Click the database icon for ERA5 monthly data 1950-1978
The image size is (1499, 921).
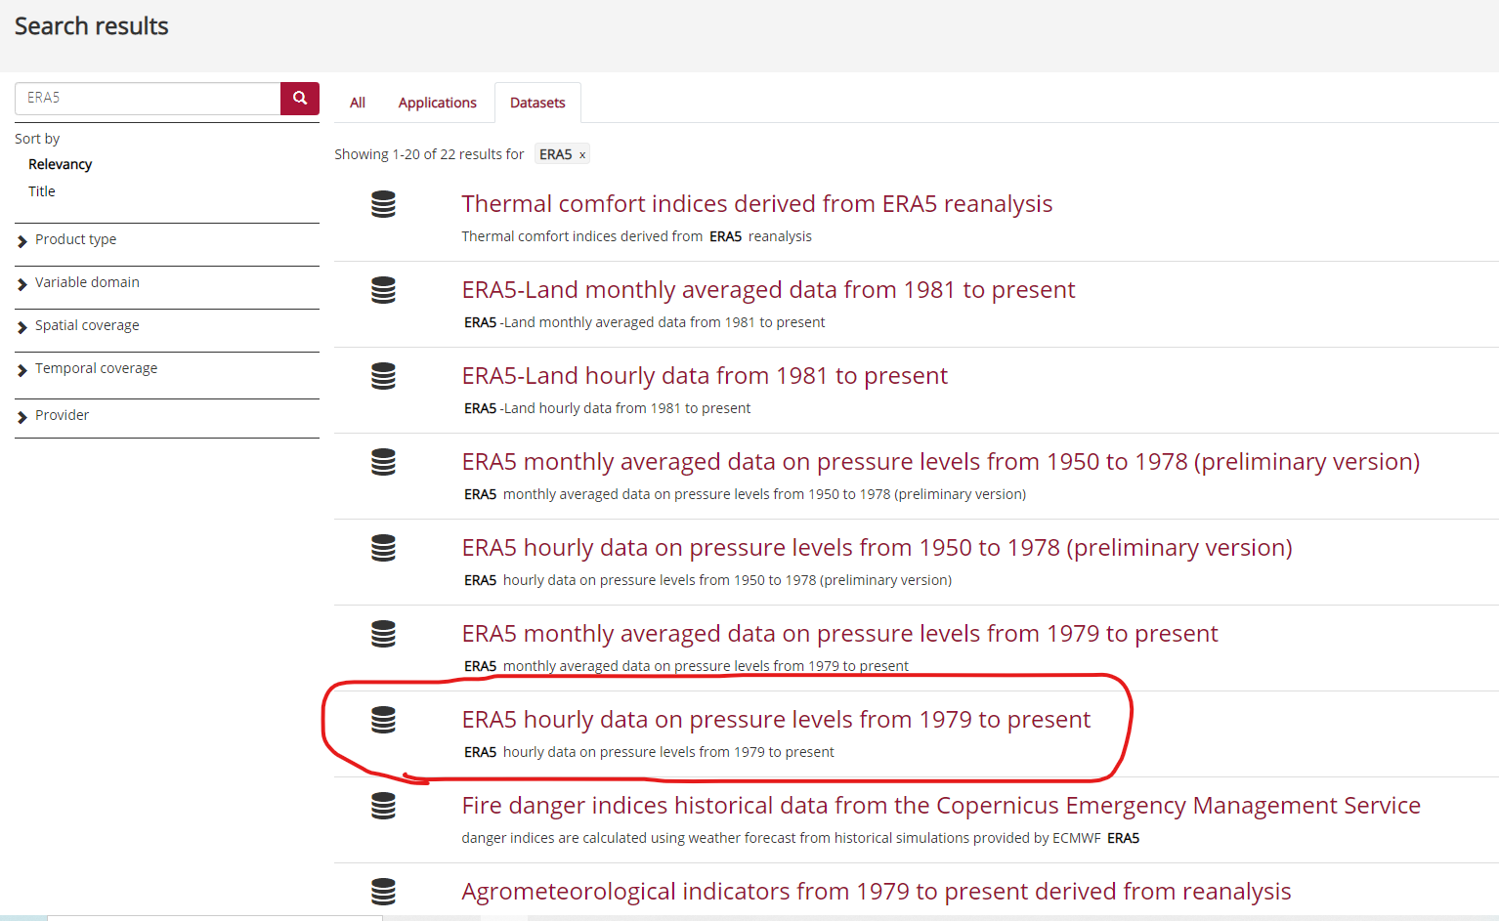(383, 462)
